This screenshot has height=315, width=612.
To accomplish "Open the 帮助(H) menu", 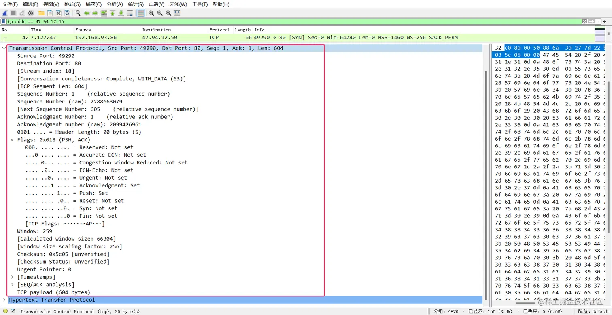I will [221, 4].
